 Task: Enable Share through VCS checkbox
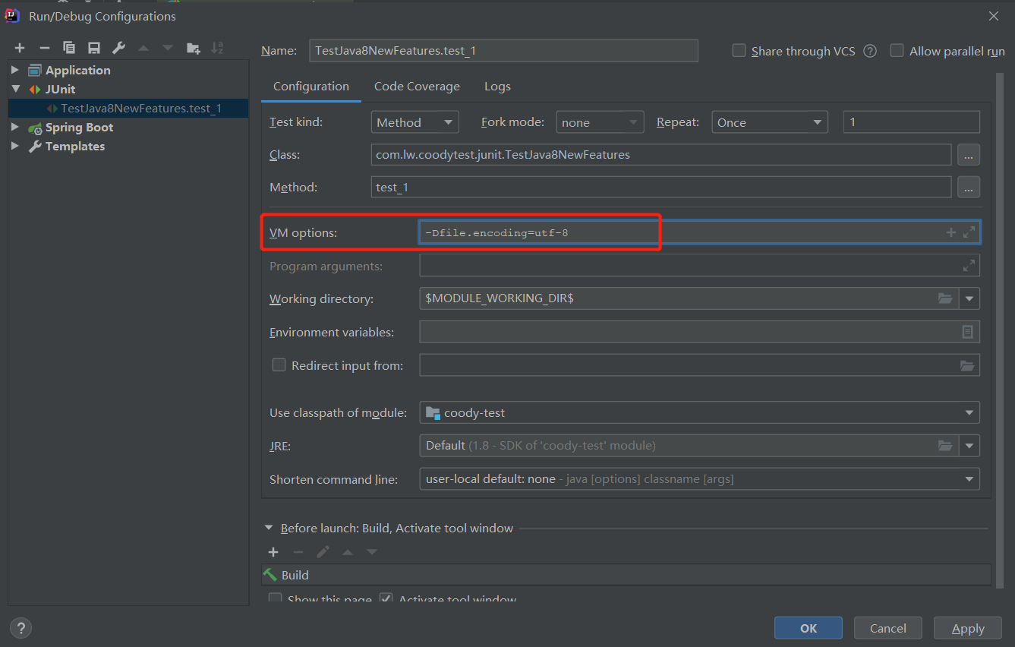[x=739, y=51]
